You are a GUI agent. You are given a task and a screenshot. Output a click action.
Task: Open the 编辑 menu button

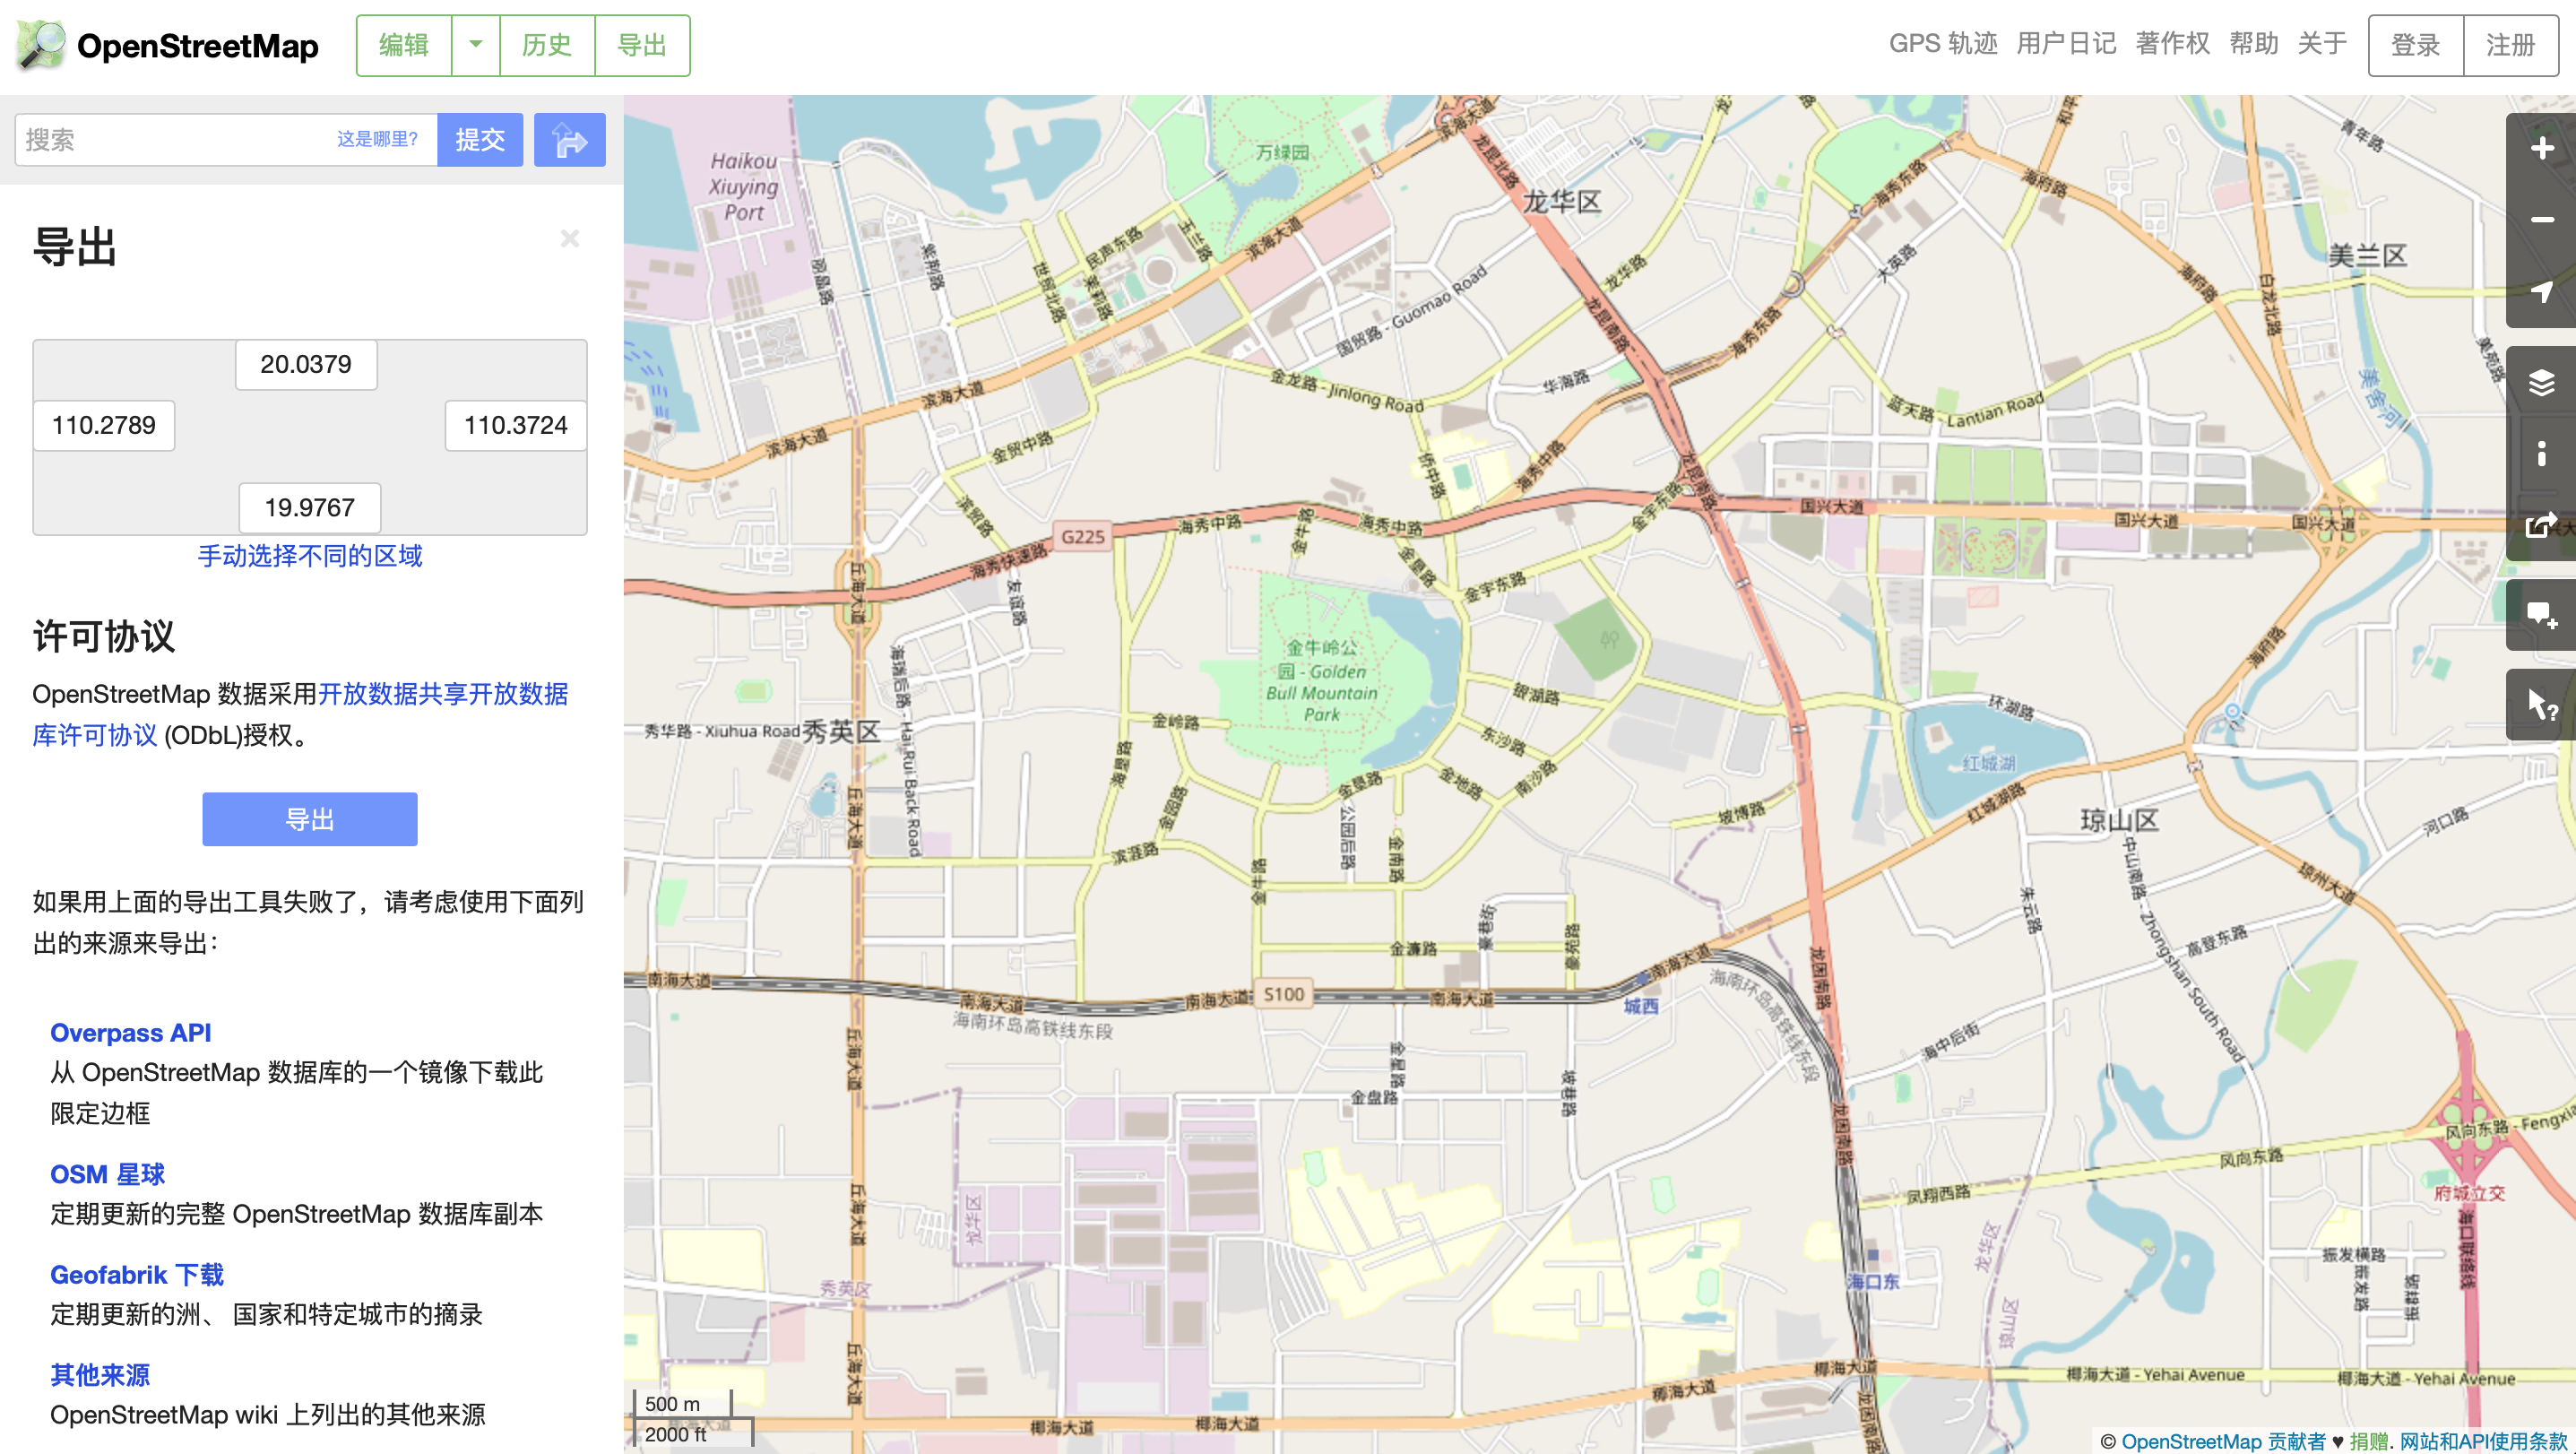(404, 45)
